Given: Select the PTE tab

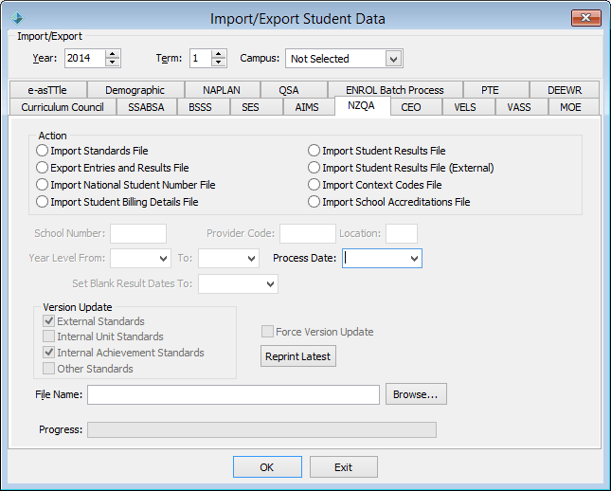Looking at the screenshot, I should click(490, 90).
